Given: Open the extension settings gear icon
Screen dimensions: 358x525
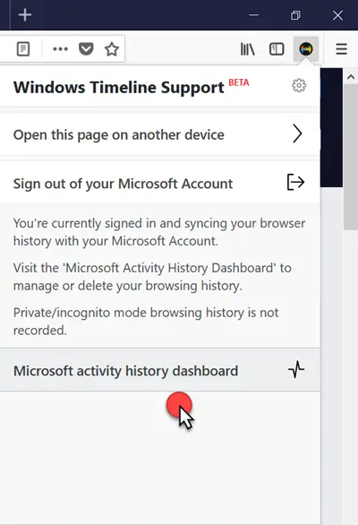Looking at the screenshot, I should [299, 85].
